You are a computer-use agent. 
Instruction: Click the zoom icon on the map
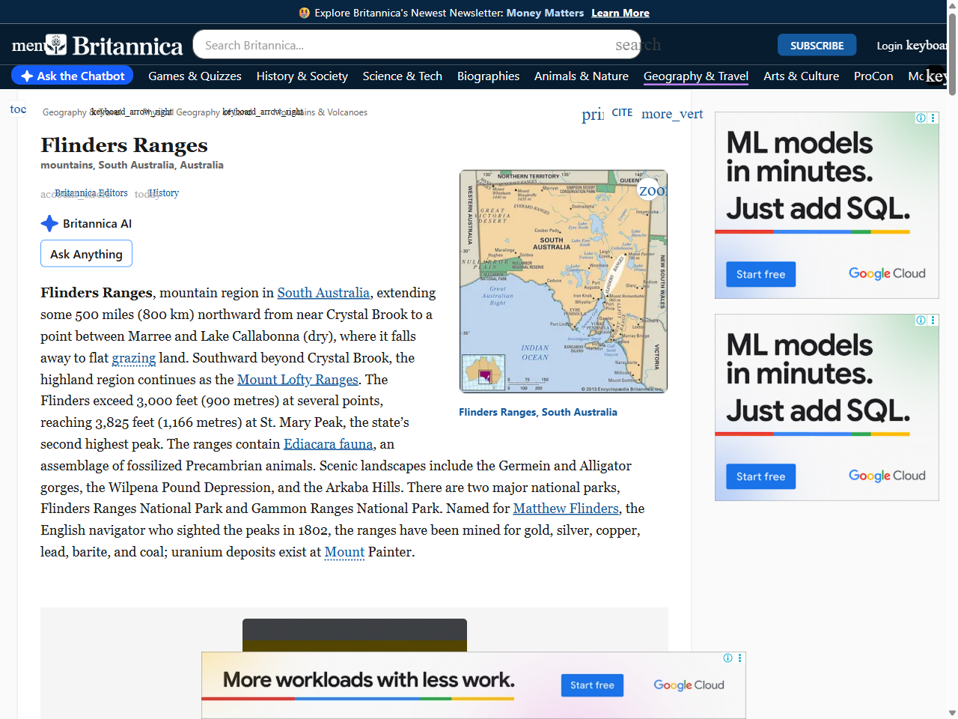tap(651, 190)
